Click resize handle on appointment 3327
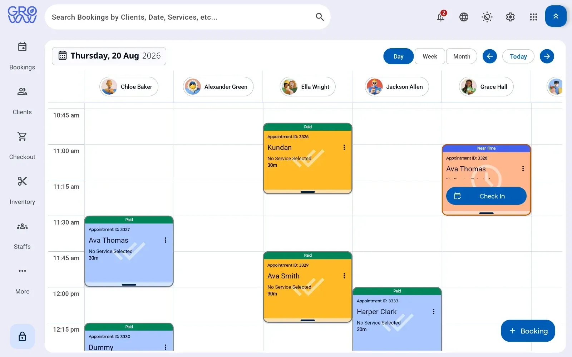Image resolution: width=572 pixels, height=357 pixels. pyautogui.click(x=129, y=285)
